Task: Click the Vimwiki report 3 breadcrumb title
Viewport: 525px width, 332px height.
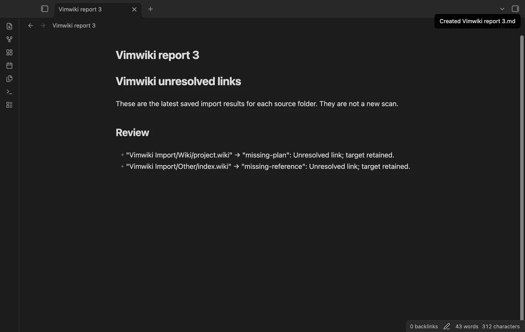Action: (74, 25)
